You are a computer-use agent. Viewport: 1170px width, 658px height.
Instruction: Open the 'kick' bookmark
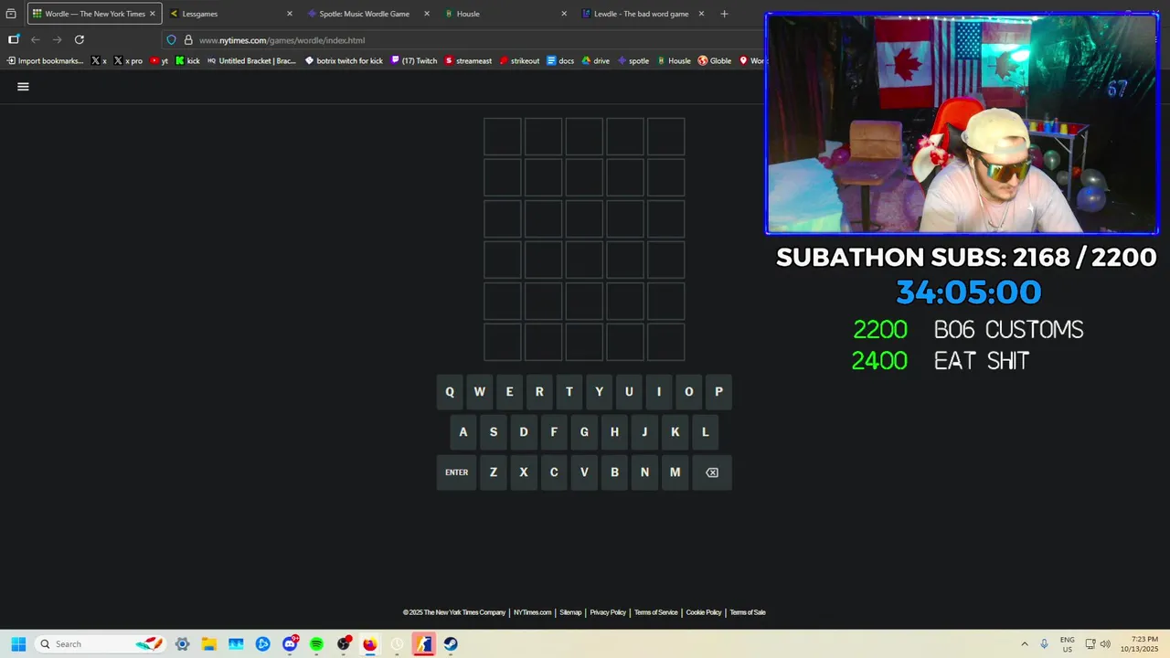(187, 61)
